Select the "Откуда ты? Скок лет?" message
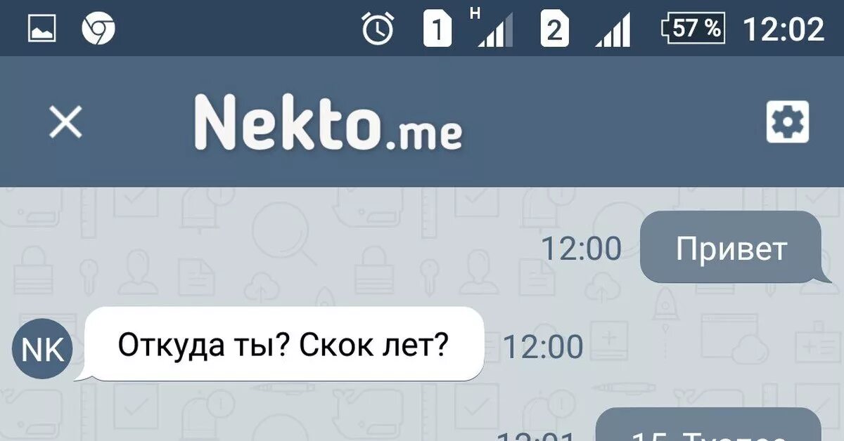The height and width of the screenshot is (441, 844). [x=282, y=345]
